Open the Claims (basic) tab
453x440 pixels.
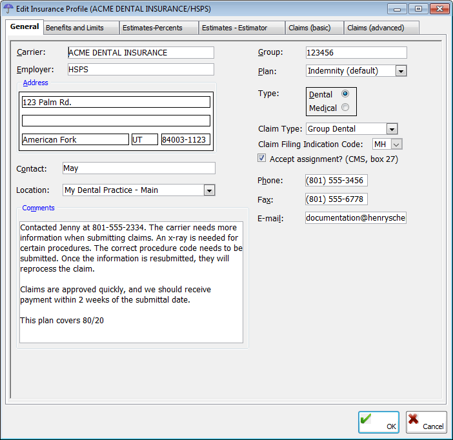click(313, 28)
